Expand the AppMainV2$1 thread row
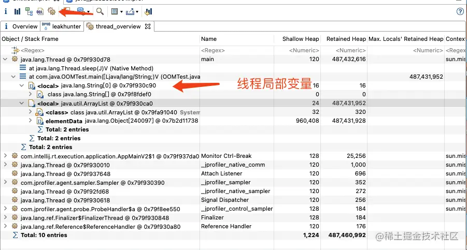The height and width of the screenshot is (250, 467). [x=5, y=156]
